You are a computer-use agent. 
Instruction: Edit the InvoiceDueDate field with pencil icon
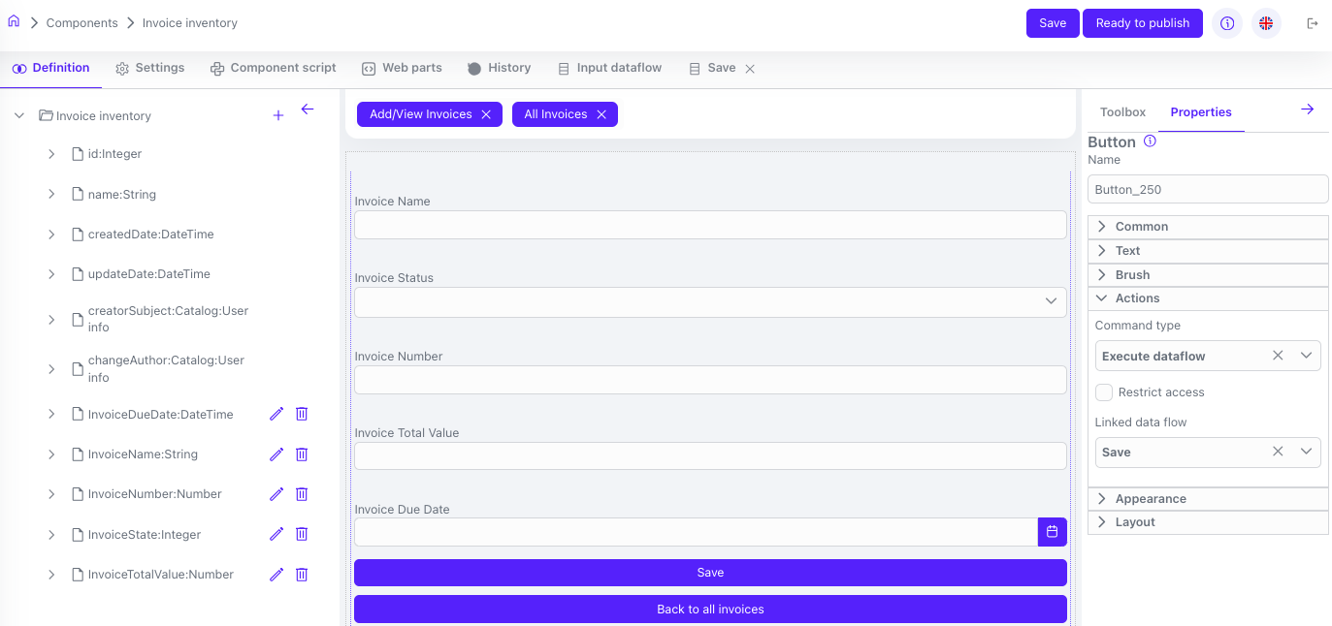(x=276, y=414)
